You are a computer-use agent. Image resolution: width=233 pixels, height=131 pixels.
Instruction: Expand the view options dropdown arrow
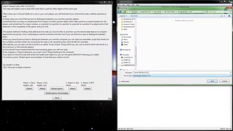tap(224, 16)
